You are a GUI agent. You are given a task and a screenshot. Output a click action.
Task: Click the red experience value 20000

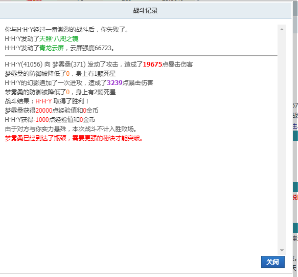coord(44,111)
